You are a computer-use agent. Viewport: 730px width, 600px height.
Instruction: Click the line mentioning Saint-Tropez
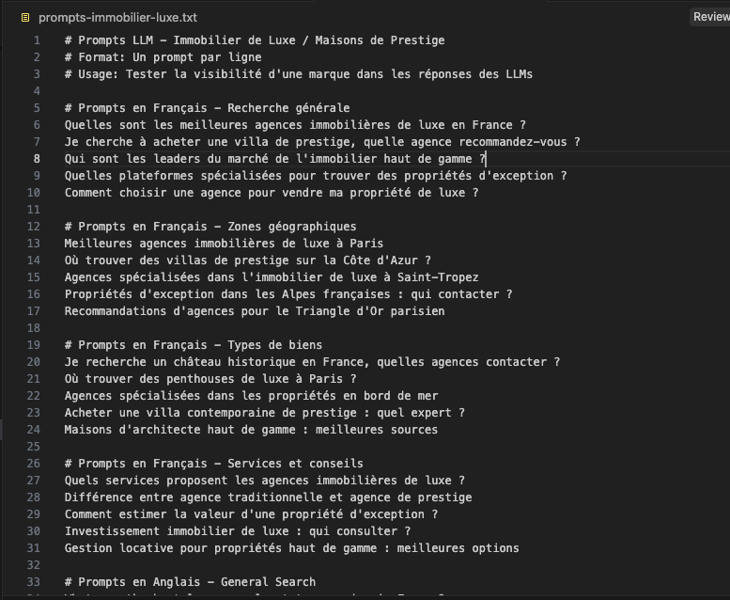[271, 277]
